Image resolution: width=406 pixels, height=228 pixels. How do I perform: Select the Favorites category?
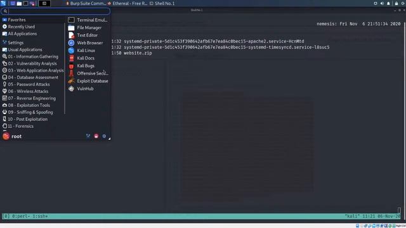point(32,20)
